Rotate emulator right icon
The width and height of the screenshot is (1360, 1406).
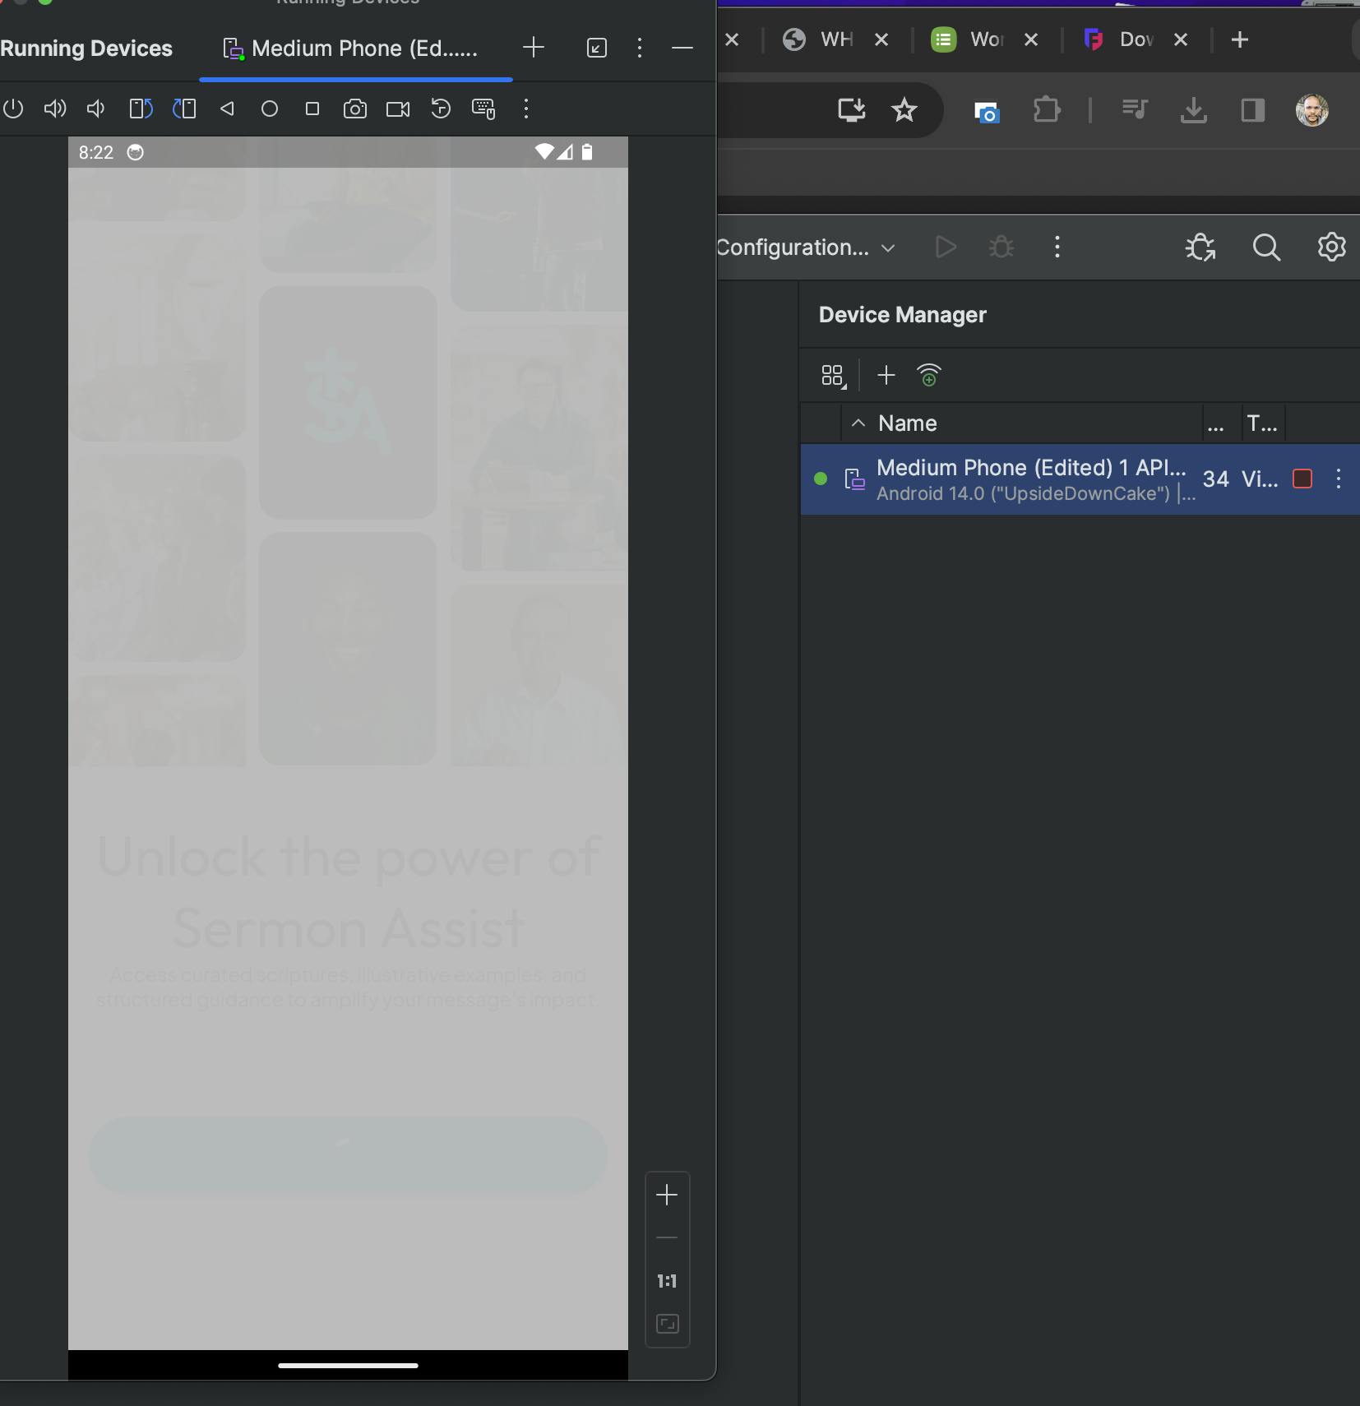pyautogui.click(x=184, y=109)
